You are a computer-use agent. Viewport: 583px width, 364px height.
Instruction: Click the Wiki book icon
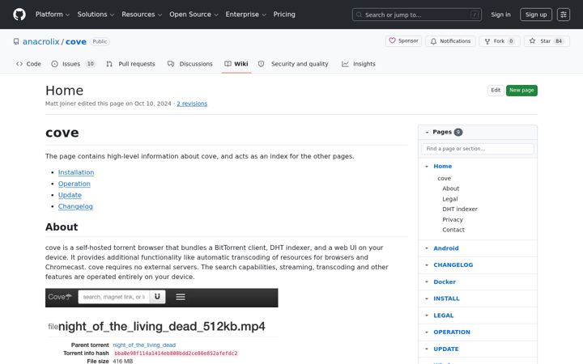click(x=228, y=64)
